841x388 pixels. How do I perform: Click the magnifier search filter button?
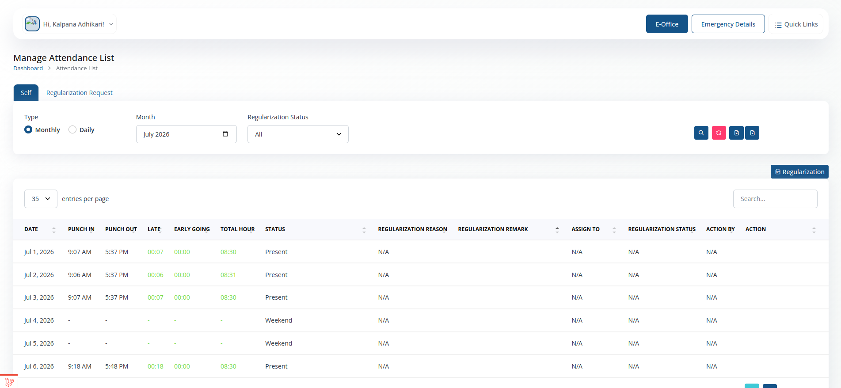point(701,133)
